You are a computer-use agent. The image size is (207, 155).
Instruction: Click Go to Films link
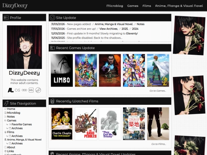click(x=159, y=144)
